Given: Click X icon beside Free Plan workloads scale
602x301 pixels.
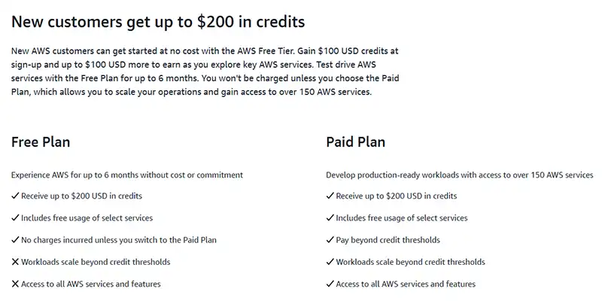Looking at the screenshot, I should [x=15, y=262].
